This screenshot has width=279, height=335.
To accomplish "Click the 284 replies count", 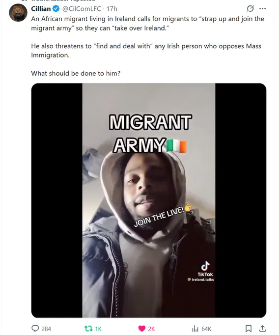I will tap(46, 329).
